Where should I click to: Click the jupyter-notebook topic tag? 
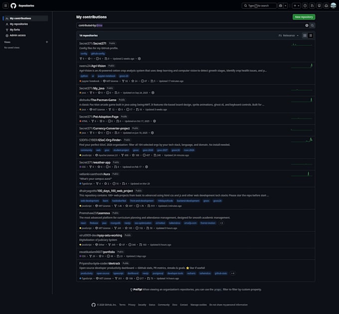(x=107, y=76)
